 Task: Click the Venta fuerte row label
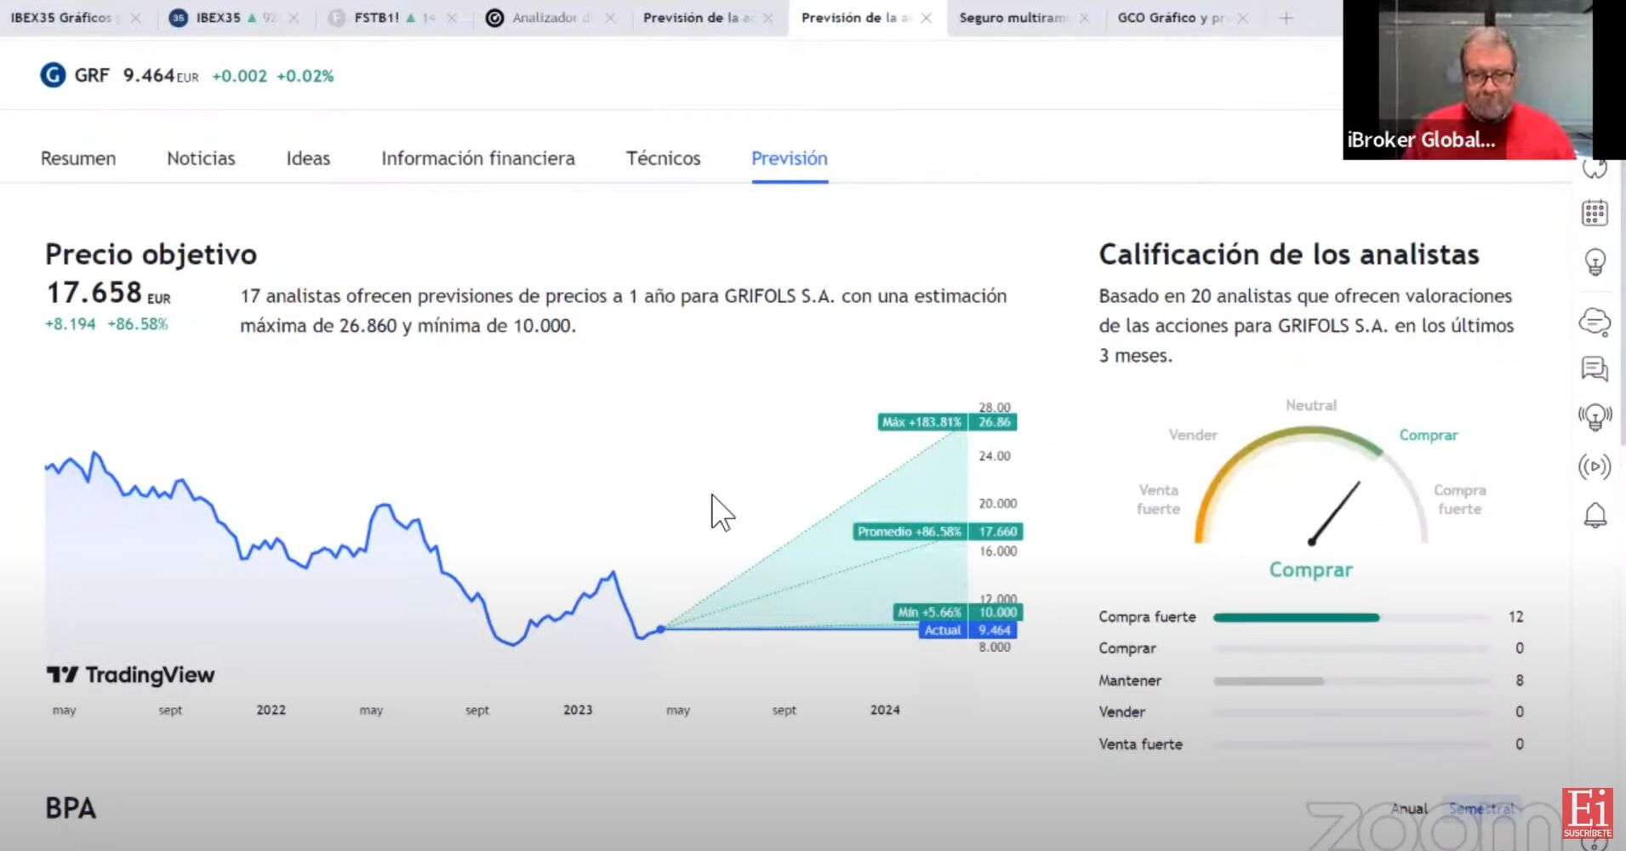coord(1140,745)
